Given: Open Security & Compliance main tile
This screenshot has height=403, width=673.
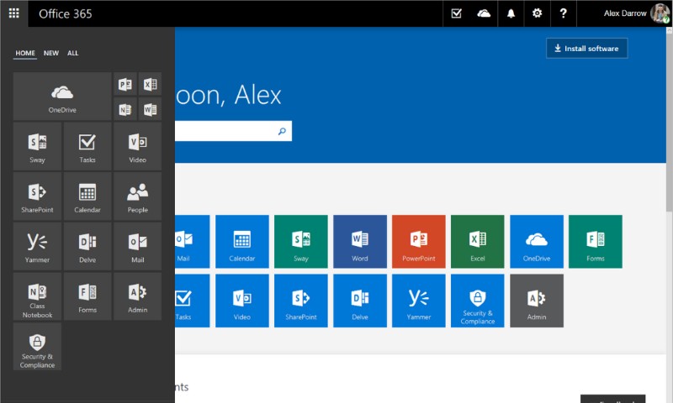Looking at the screenshot, I should pos(477,301).
